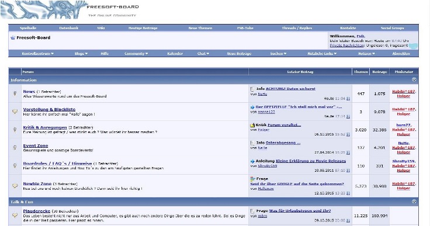Expand the Blogs dropdown
Screen dimensions: 430x226
pos(81,54)
